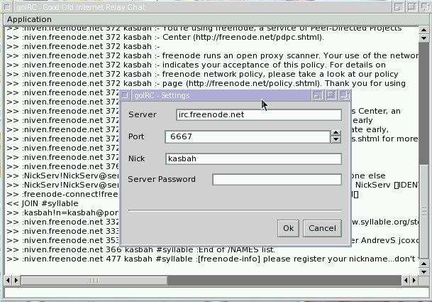Click the Server field with irc.freenode.net
432x302 pixels.
pyautogui.click(x=259, y=115)
